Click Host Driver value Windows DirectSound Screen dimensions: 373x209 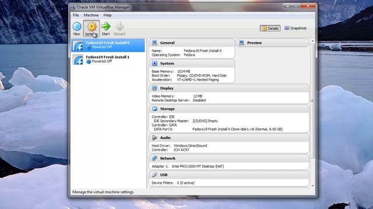pyautogui.click(x=191, y=146)
